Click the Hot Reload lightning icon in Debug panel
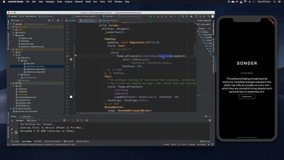The image size is (284, 160). (x=78, y=120)
